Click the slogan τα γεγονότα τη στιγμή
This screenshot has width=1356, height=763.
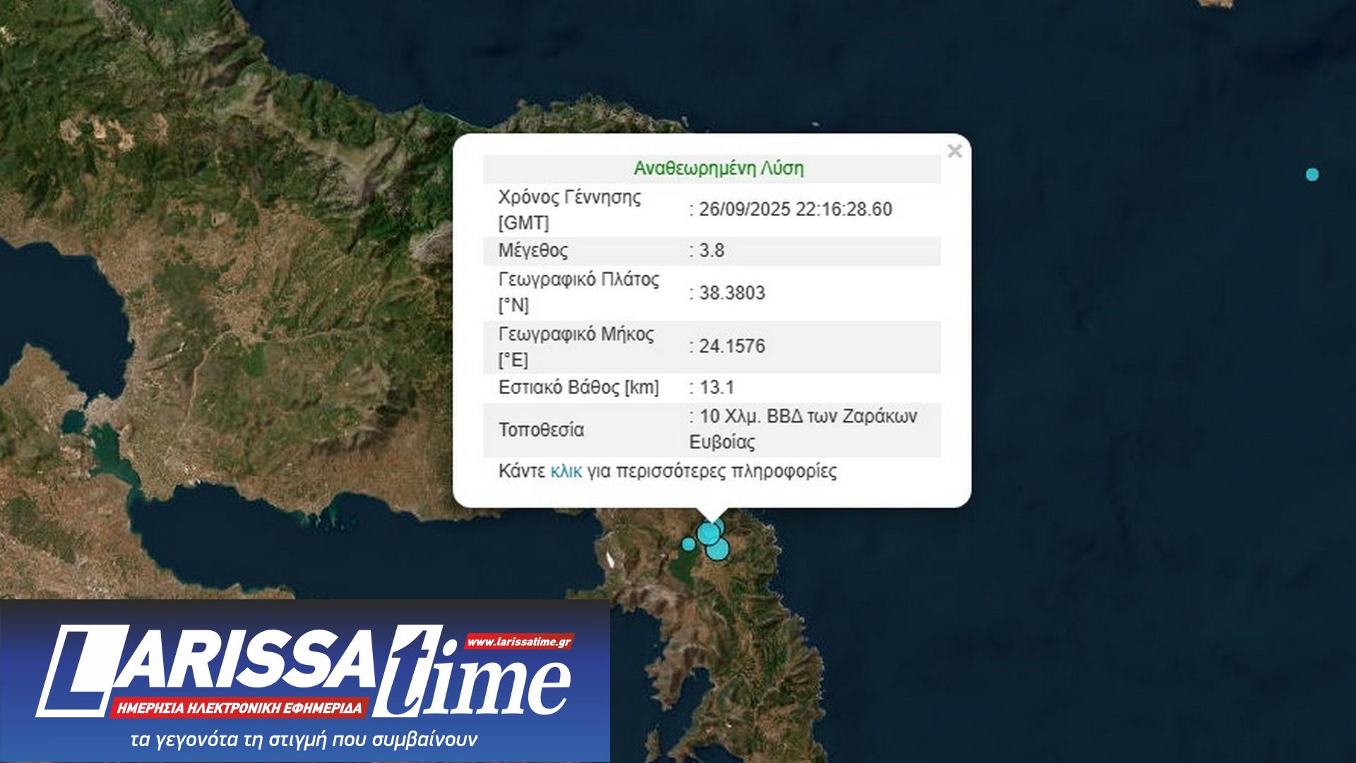tap(304, 740)
